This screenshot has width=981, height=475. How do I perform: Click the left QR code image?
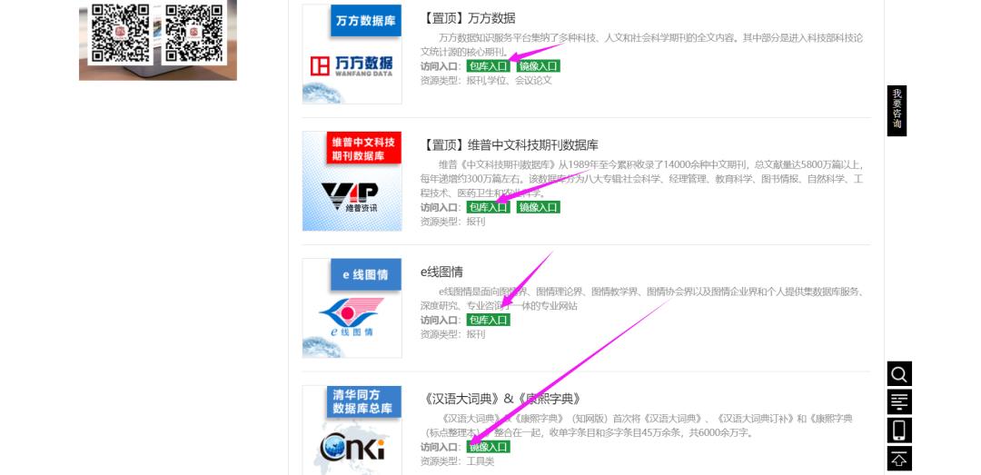coord(121,33)
